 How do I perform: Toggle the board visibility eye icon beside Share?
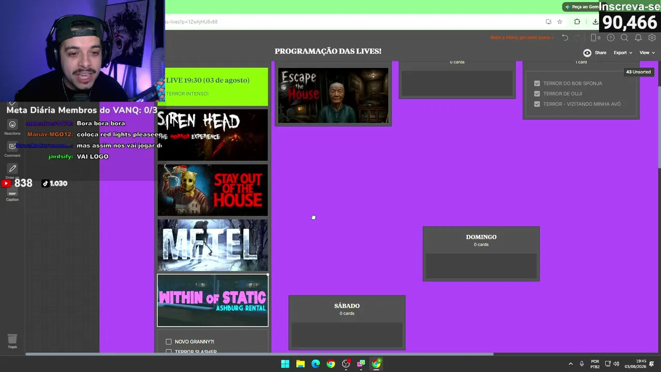pos(587,53)
